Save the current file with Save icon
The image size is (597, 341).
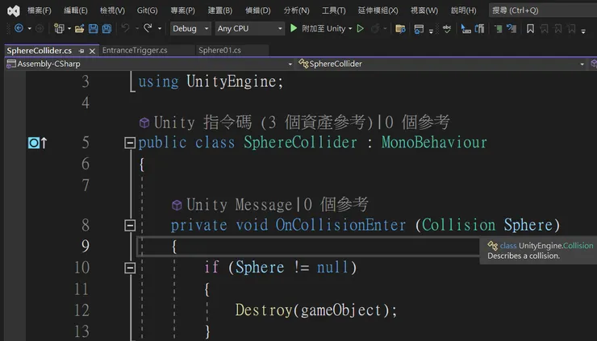93,28
